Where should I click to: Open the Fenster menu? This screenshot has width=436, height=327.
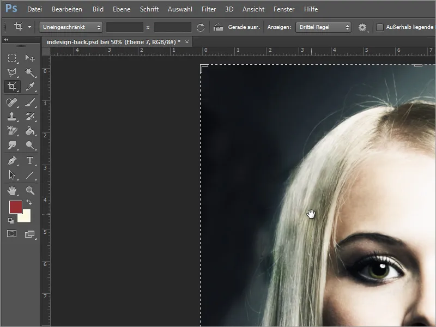coord(284,9)
